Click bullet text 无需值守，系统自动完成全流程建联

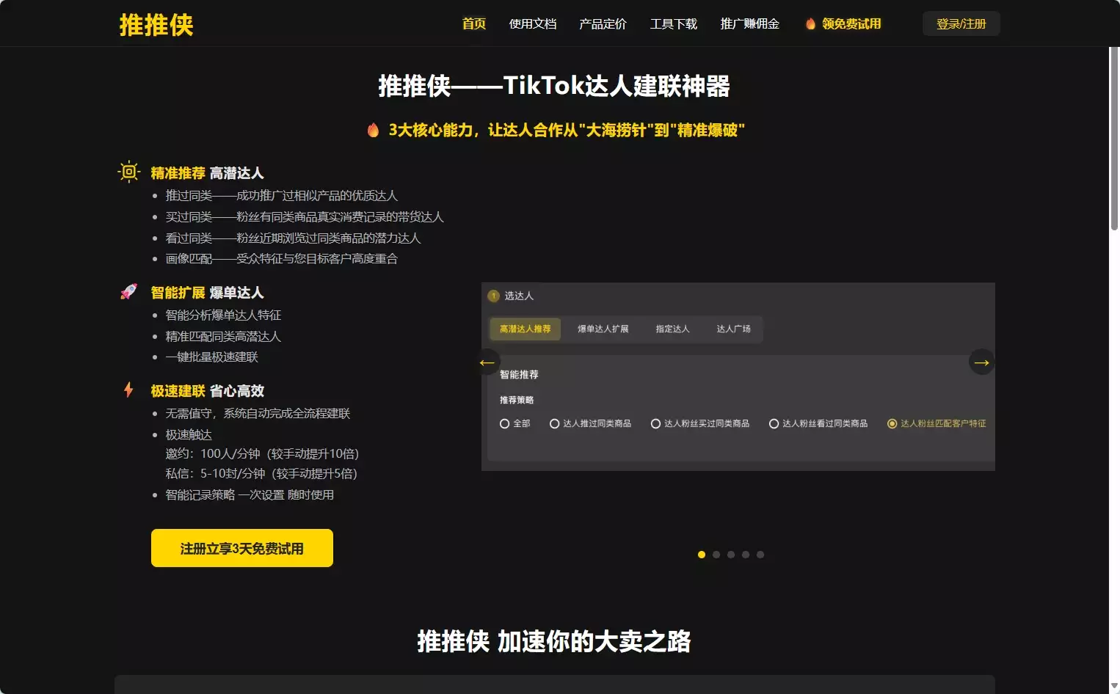pyautogui.click(x=258, y=414)
